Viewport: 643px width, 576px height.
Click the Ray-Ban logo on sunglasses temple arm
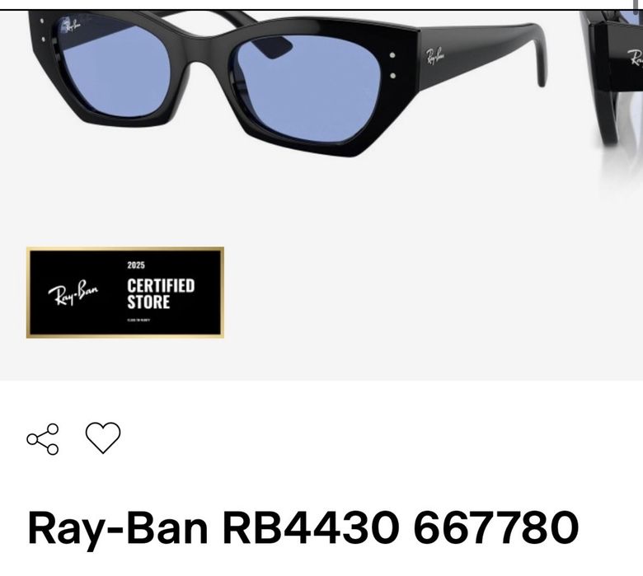point(434,56)
